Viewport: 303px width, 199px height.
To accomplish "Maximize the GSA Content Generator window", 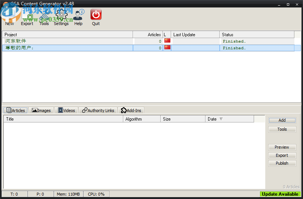I will click(288, 4).
